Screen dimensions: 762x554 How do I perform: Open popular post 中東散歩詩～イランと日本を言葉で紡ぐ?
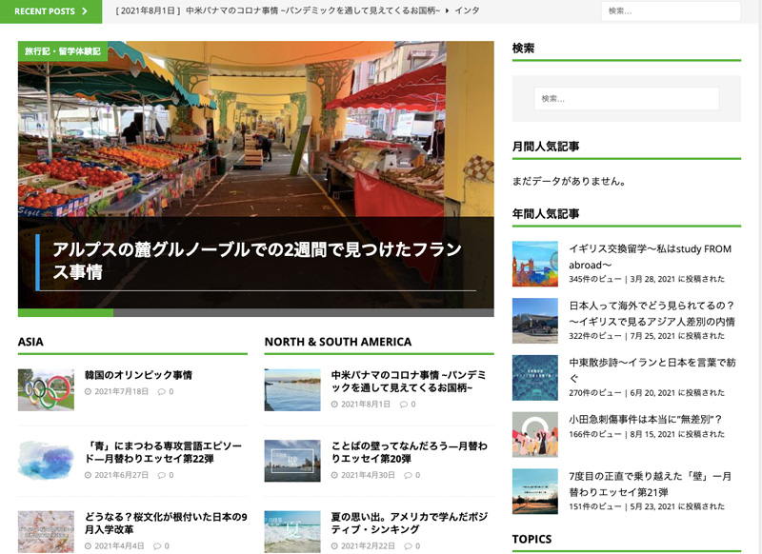coord(652,370)
